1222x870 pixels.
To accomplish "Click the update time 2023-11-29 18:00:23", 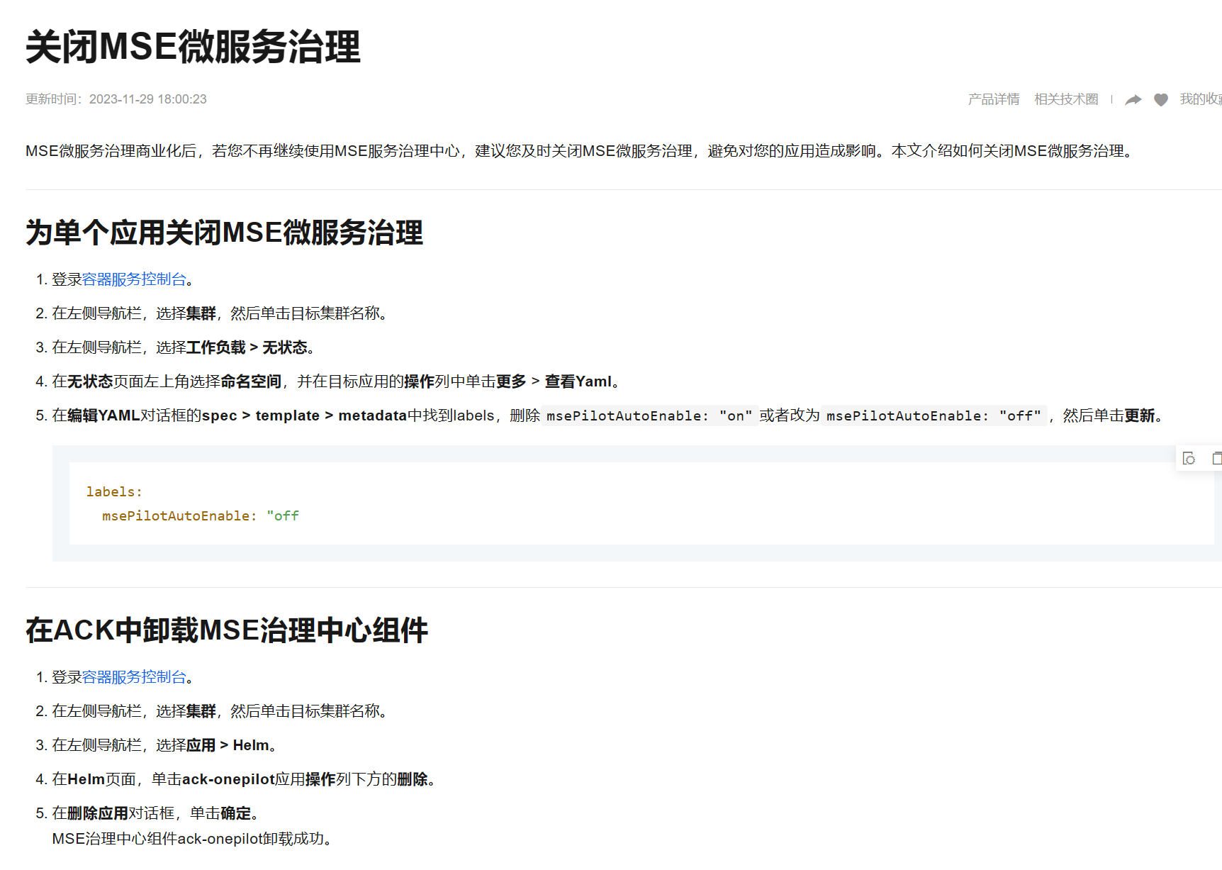I will [x=147, y=99].
